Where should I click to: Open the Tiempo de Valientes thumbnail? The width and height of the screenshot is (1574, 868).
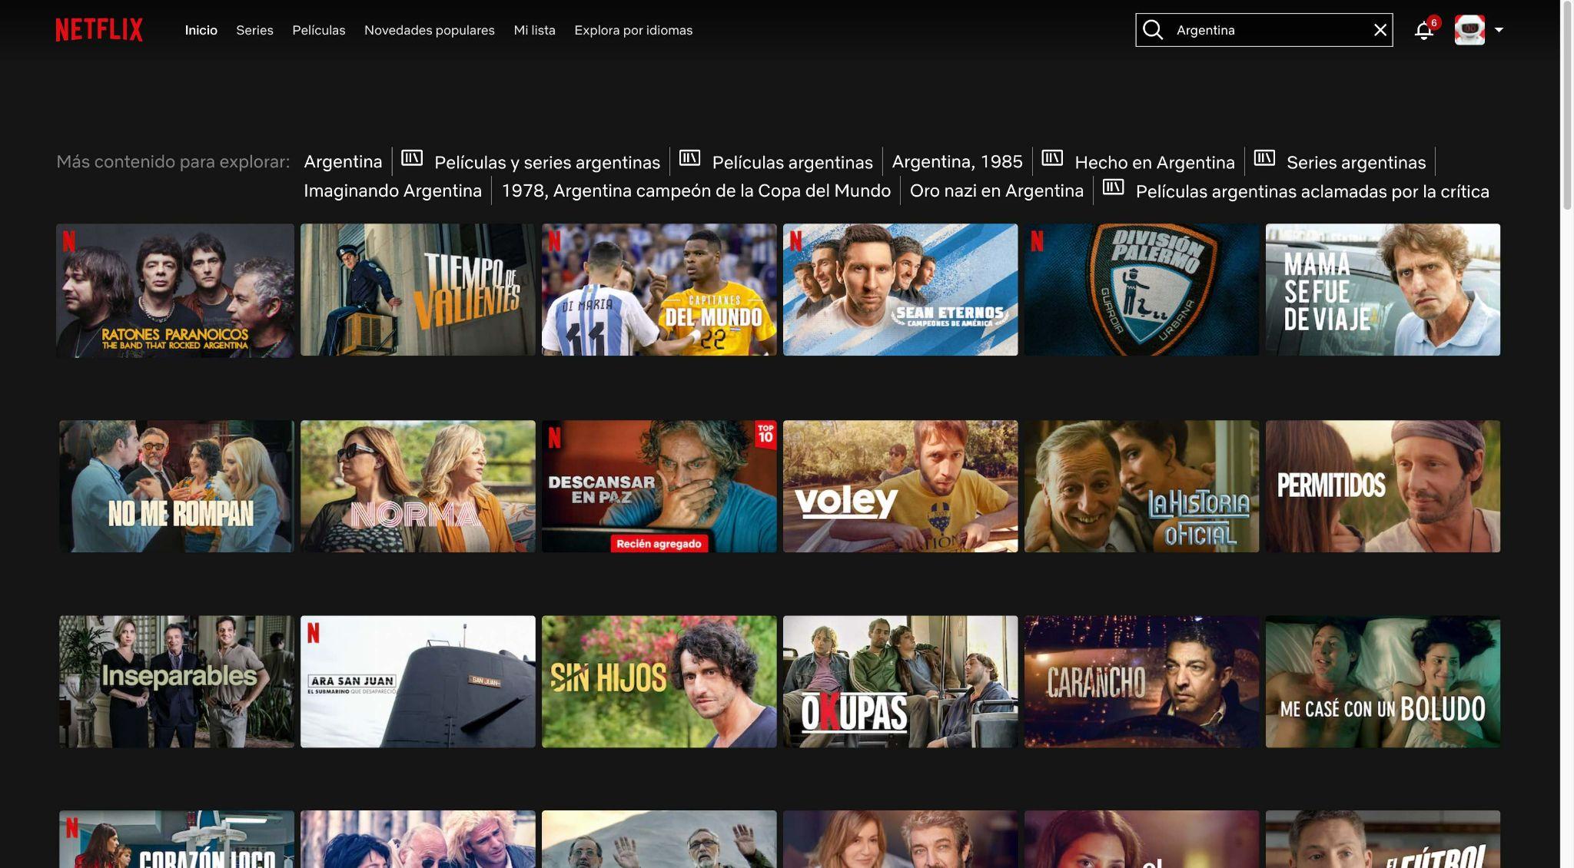tap(418, 290)
